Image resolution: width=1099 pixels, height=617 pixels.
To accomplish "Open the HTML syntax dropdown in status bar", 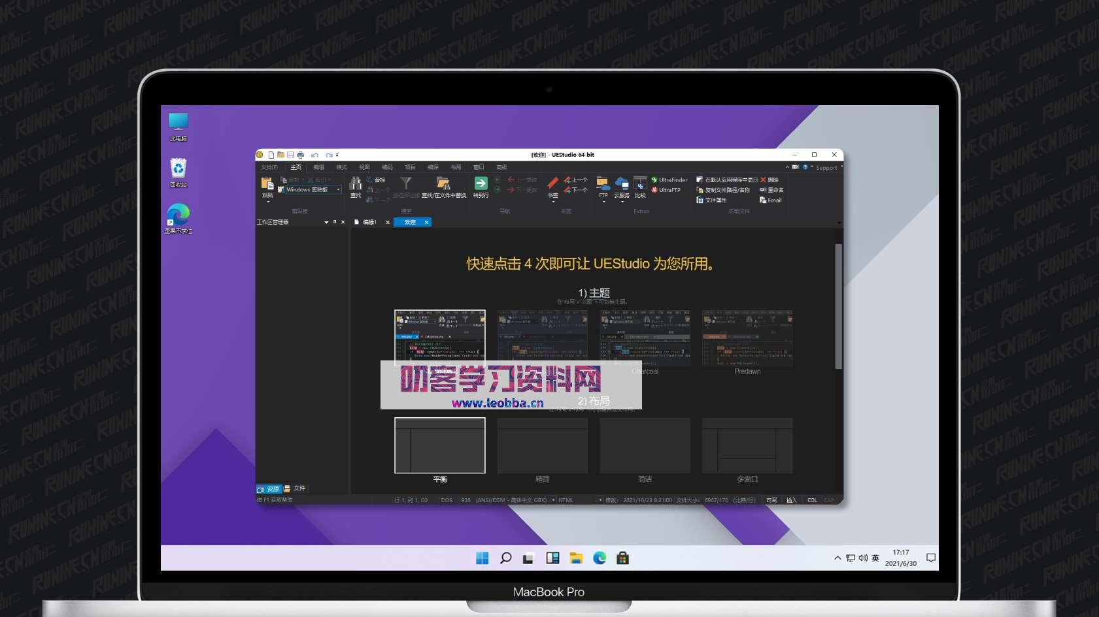I will pos(600,501).
